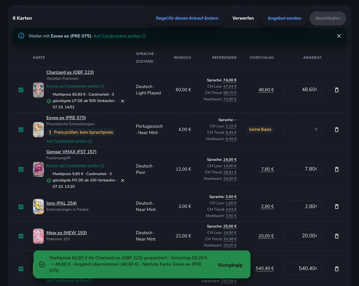Dismiss the Eevee ex info banner
Viewport: 359px width, 286px height.
click(x=339, y=36)
